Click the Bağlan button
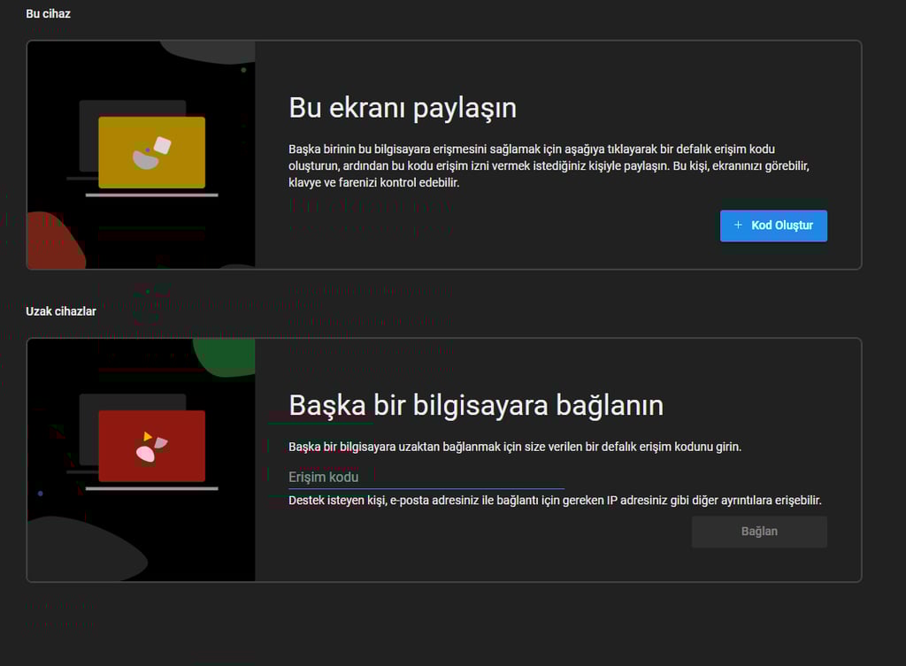 [759, 532]
